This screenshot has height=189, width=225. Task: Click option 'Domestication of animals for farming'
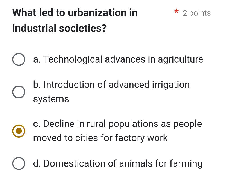coord(118,163)
